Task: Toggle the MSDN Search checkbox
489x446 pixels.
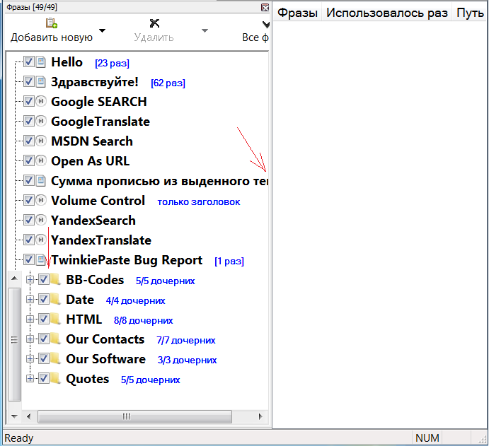Action: (x=29, y=141)
